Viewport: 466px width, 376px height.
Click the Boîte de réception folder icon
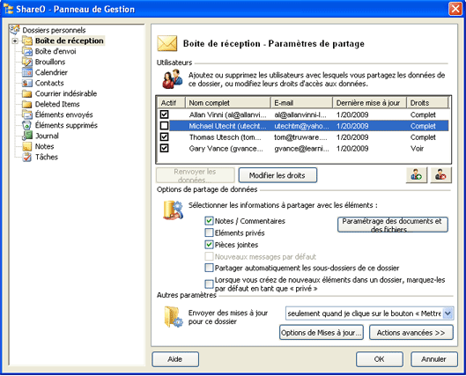point(27,41)
